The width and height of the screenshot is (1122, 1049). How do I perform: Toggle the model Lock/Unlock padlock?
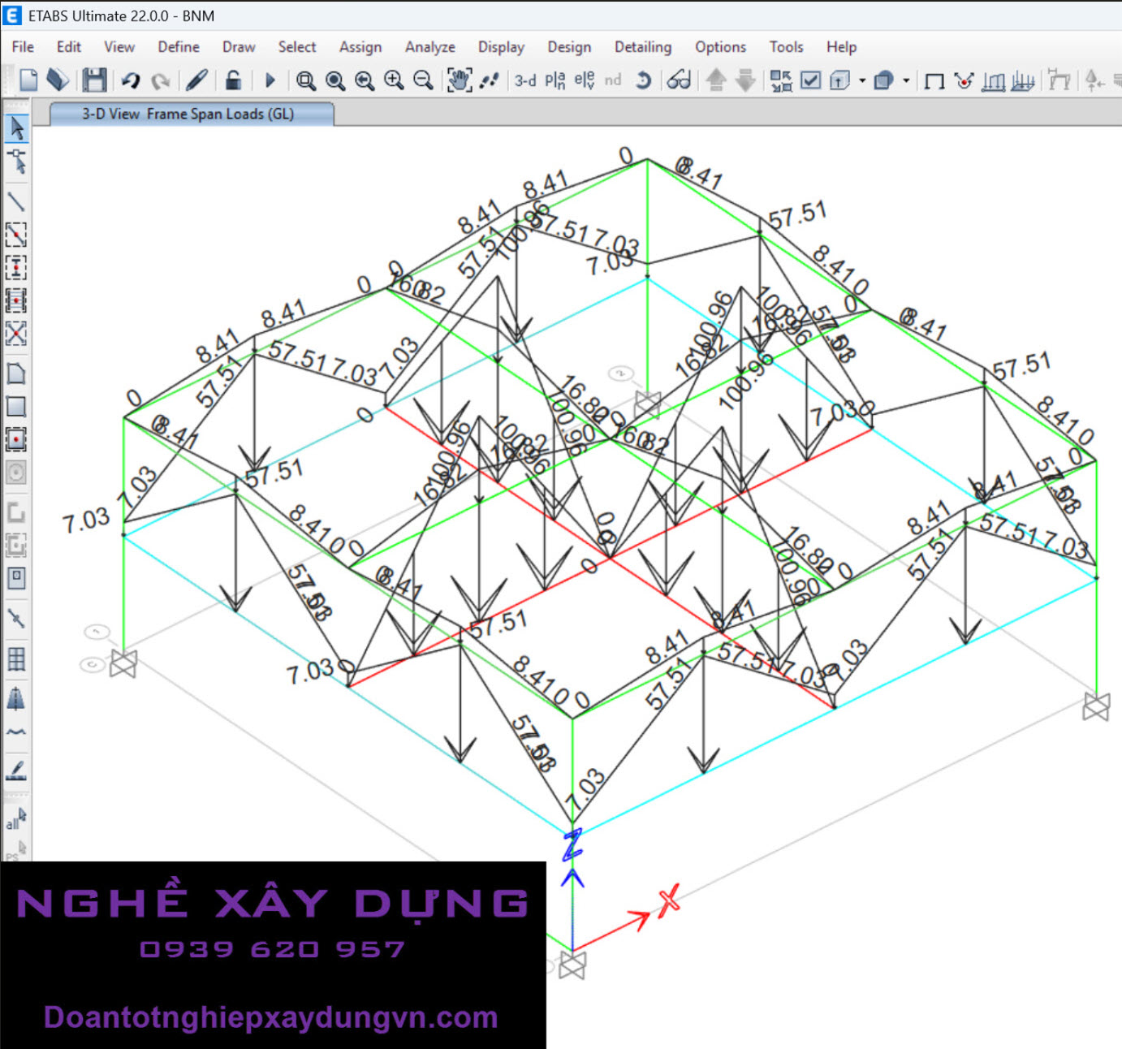[x=233, y=80]
